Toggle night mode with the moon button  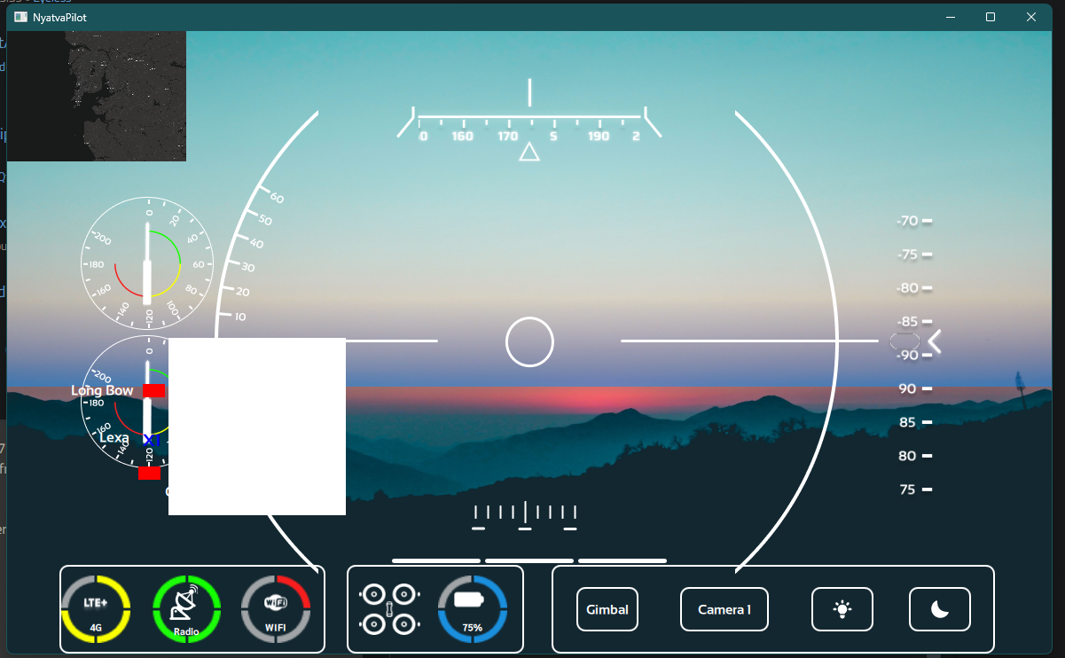click(939, 609)
